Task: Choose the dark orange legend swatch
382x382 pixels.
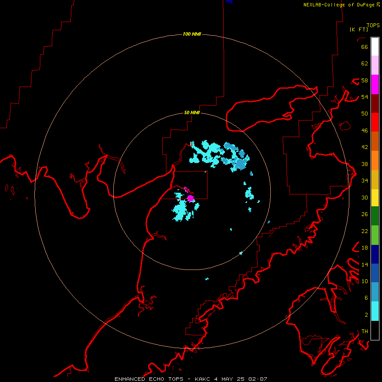Action: coord(375,141)
